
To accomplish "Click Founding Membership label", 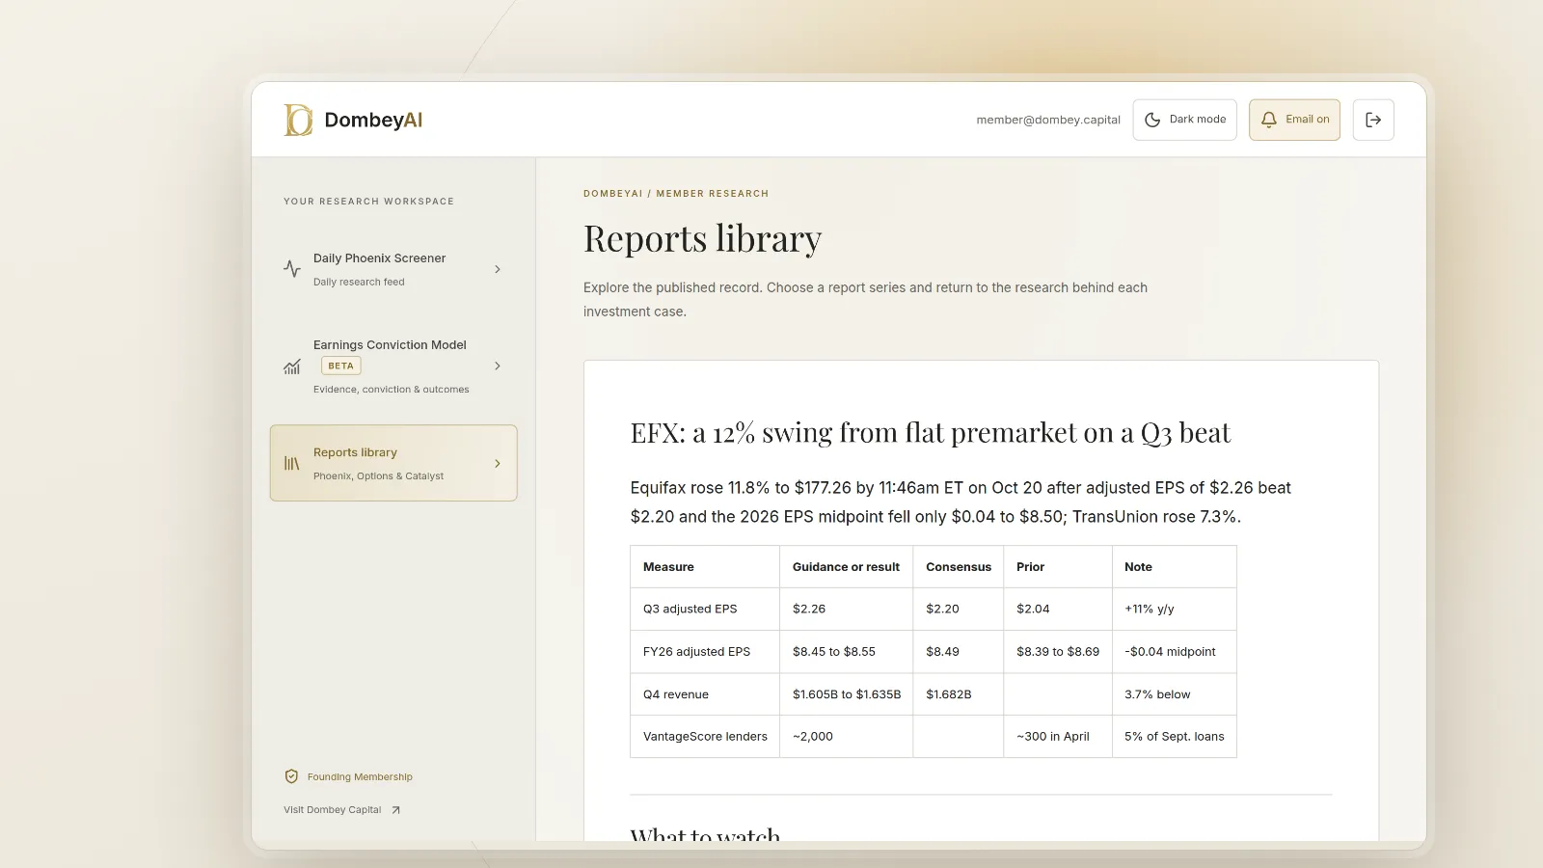I will [360, 776].
